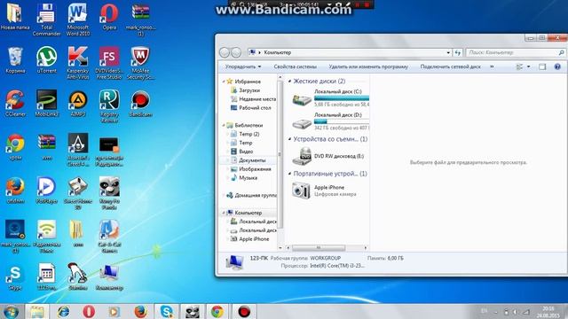Viewport: 568px width, 319px height.
Task: Select Рабочий стол in navigation pane
Action: coord(250,108)
